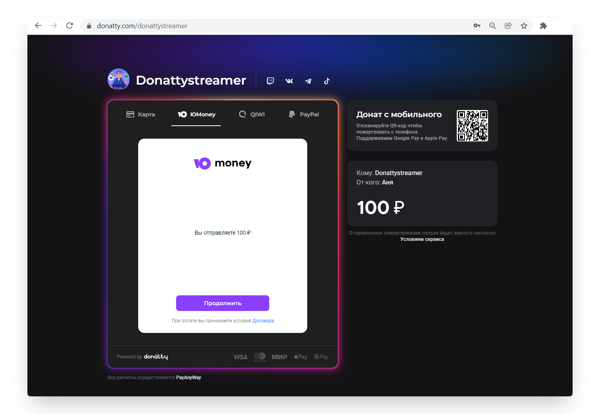Click the Google Pay logo
This screenshot has height=414, width=600.
pos(321,357)
